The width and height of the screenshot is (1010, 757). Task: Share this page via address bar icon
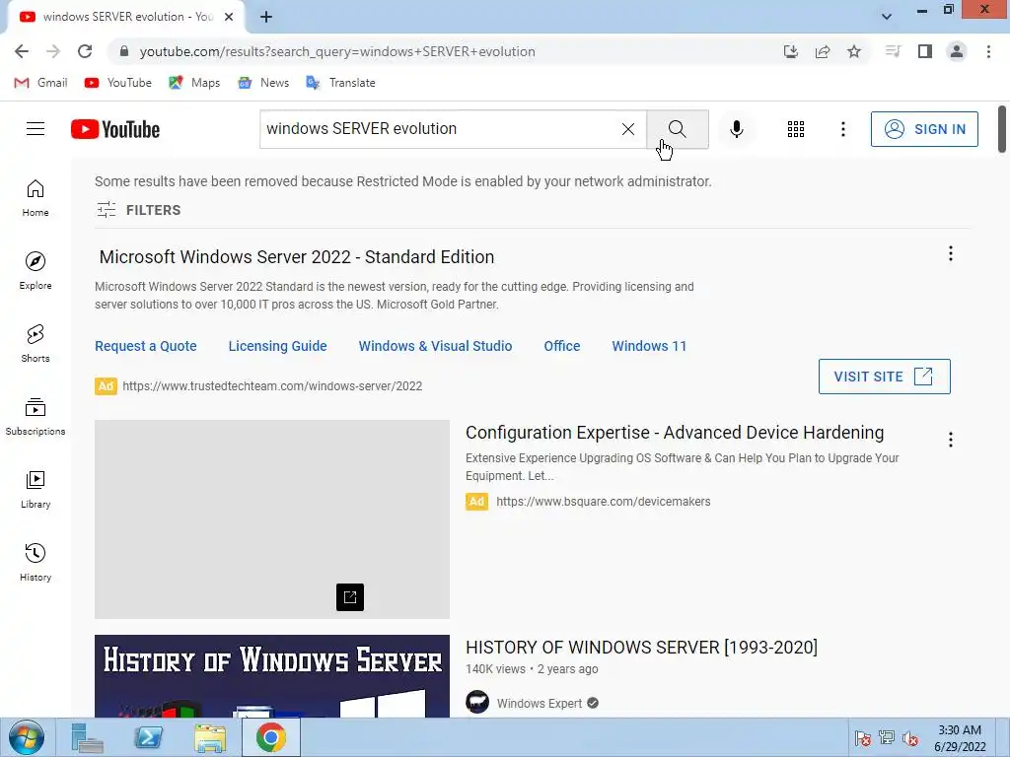[823, 51]
